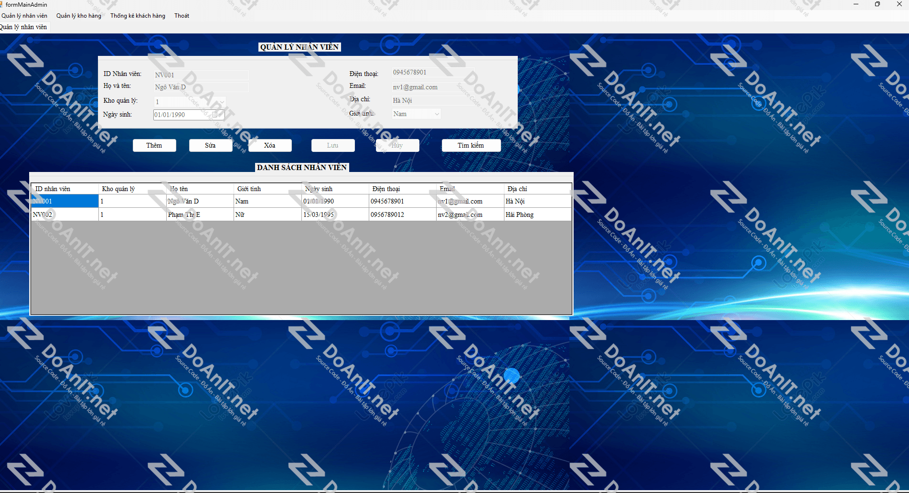Click the Họ và tên field
Image resolution: width=909 pixels, height=493 pixels.
[201, 87]
